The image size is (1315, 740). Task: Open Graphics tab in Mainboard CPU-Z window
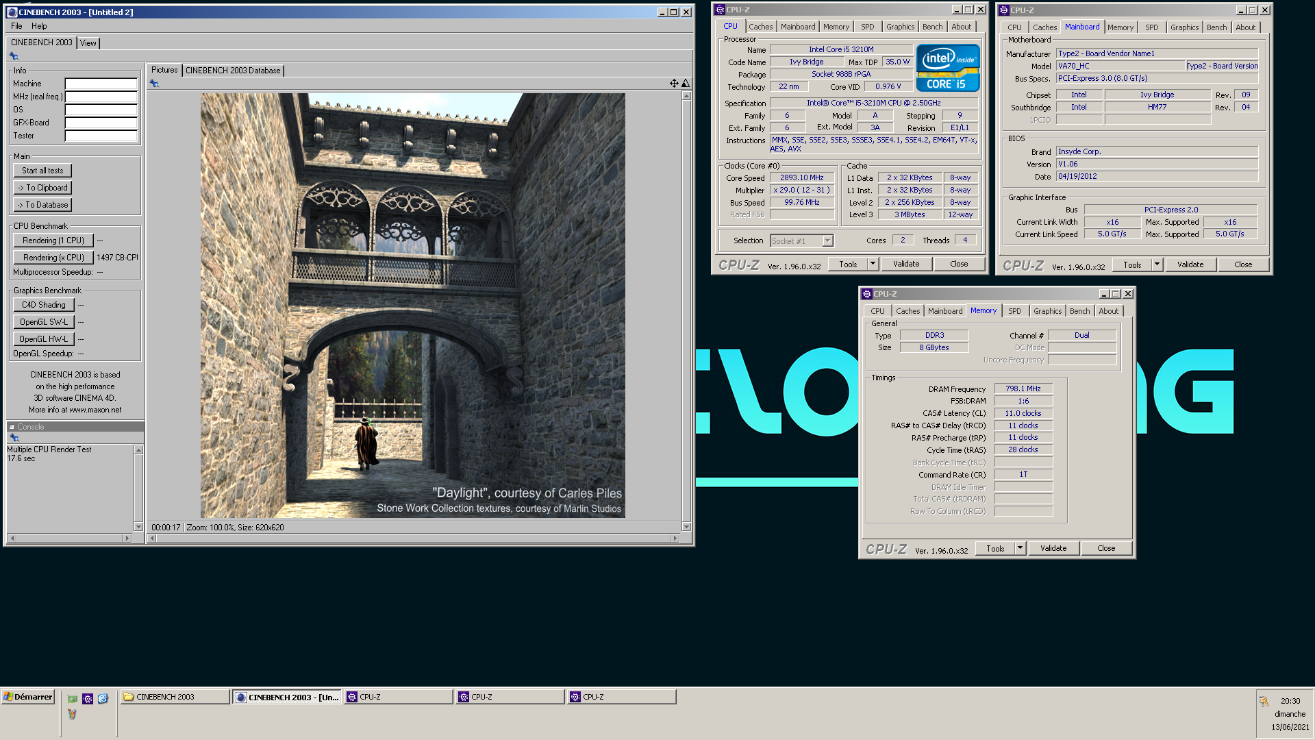(x=1184, y=27)
